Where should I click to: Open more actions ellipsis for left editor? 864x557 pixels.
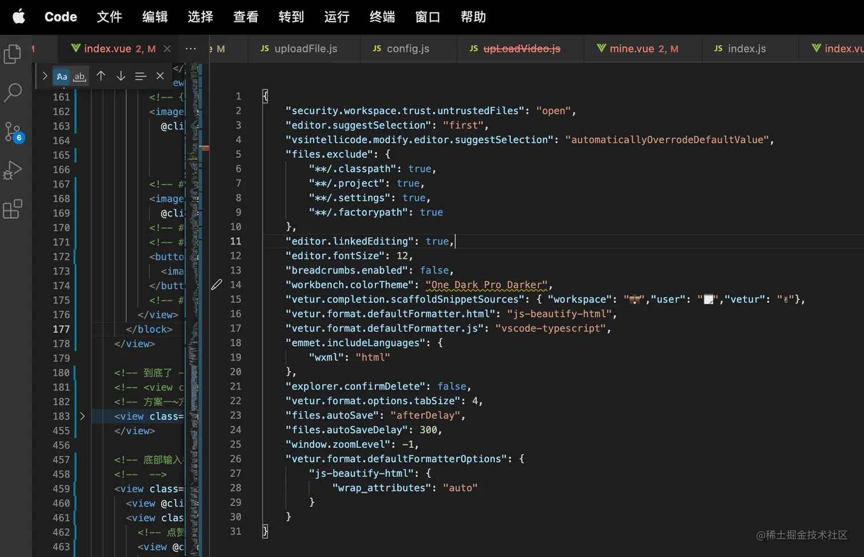[x=191, y=49]
